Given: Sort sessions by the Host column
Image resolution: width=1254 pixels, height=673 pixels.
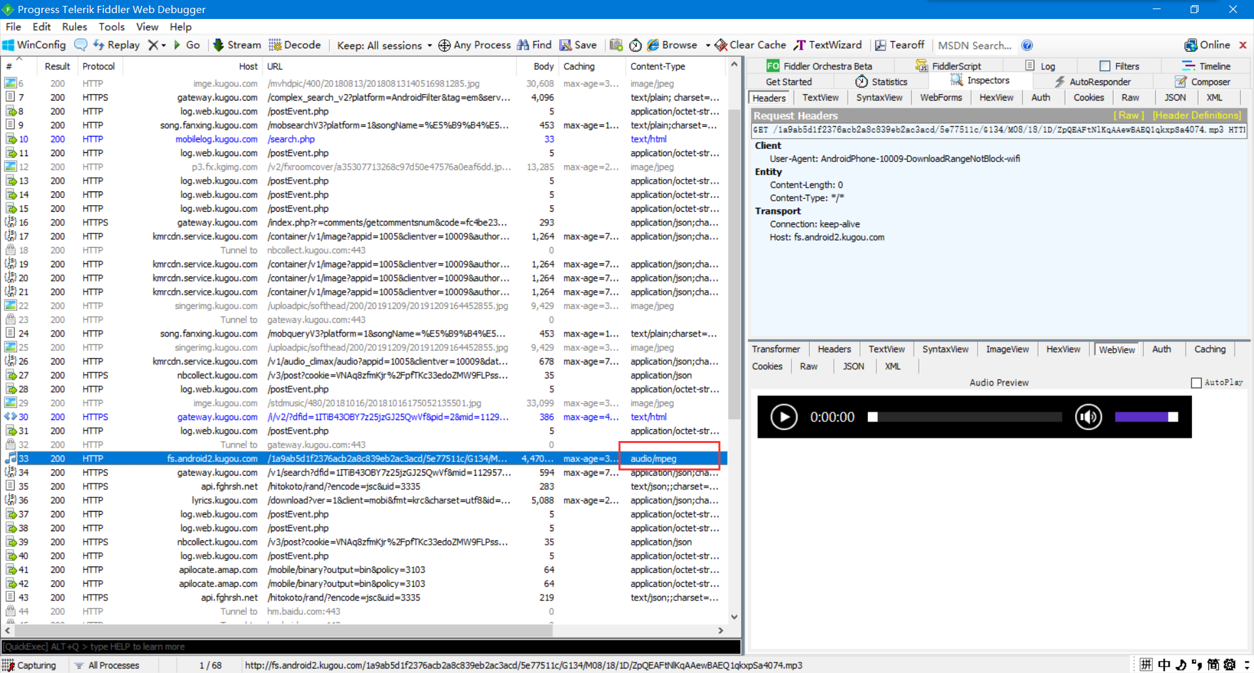Looking at the screenshot, I should pyautogui.click(x=248, y=66).
